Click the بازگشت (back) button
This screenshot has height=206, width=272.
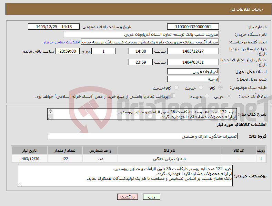128,197
